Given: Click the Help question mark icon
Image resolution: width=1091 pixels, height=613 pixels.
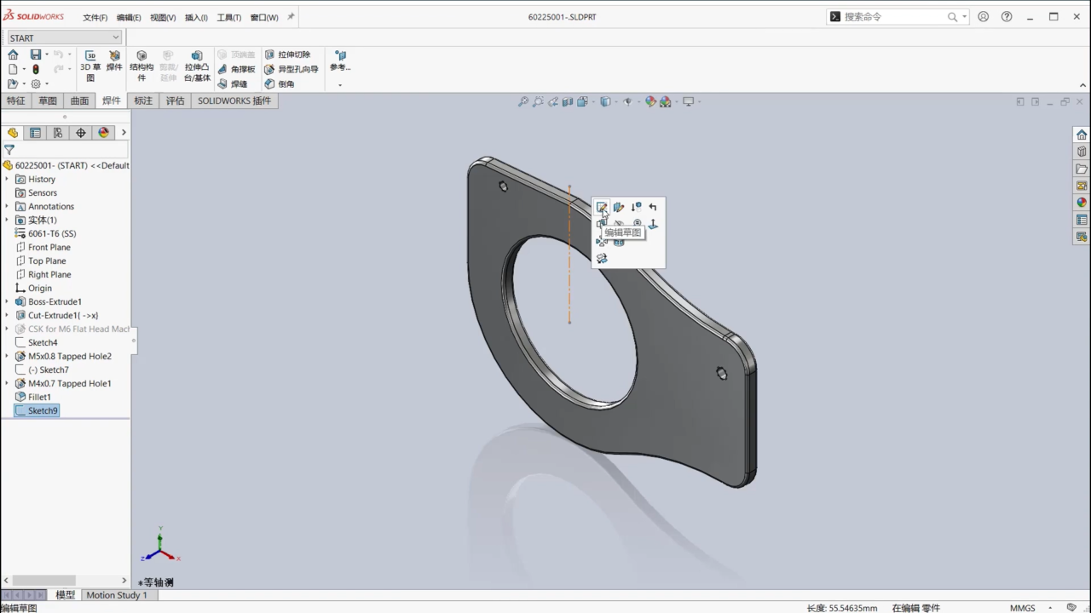Looking at the screenshot, I should click(1007, 16).
